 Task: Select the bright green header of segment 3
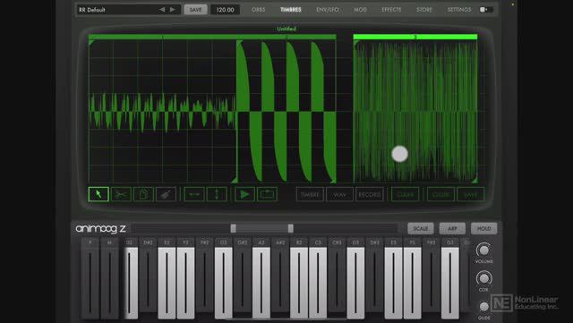point(415,37)
